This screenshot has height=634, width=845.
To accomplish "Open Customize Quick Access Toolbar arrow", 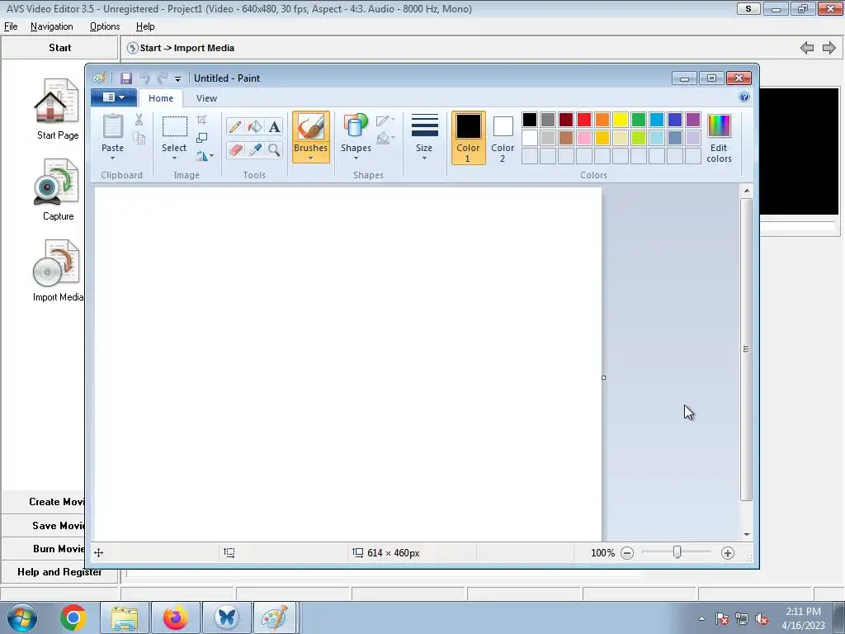I will (x=178, y=78).
